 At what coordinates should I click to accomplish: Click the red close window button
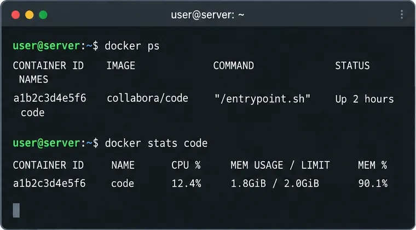[16, 15]
